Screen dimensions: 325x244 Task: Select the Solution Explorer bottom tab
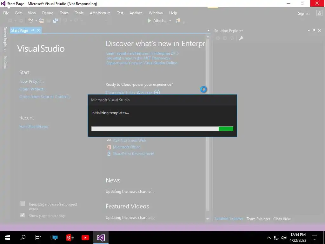(x=229, y=219)
